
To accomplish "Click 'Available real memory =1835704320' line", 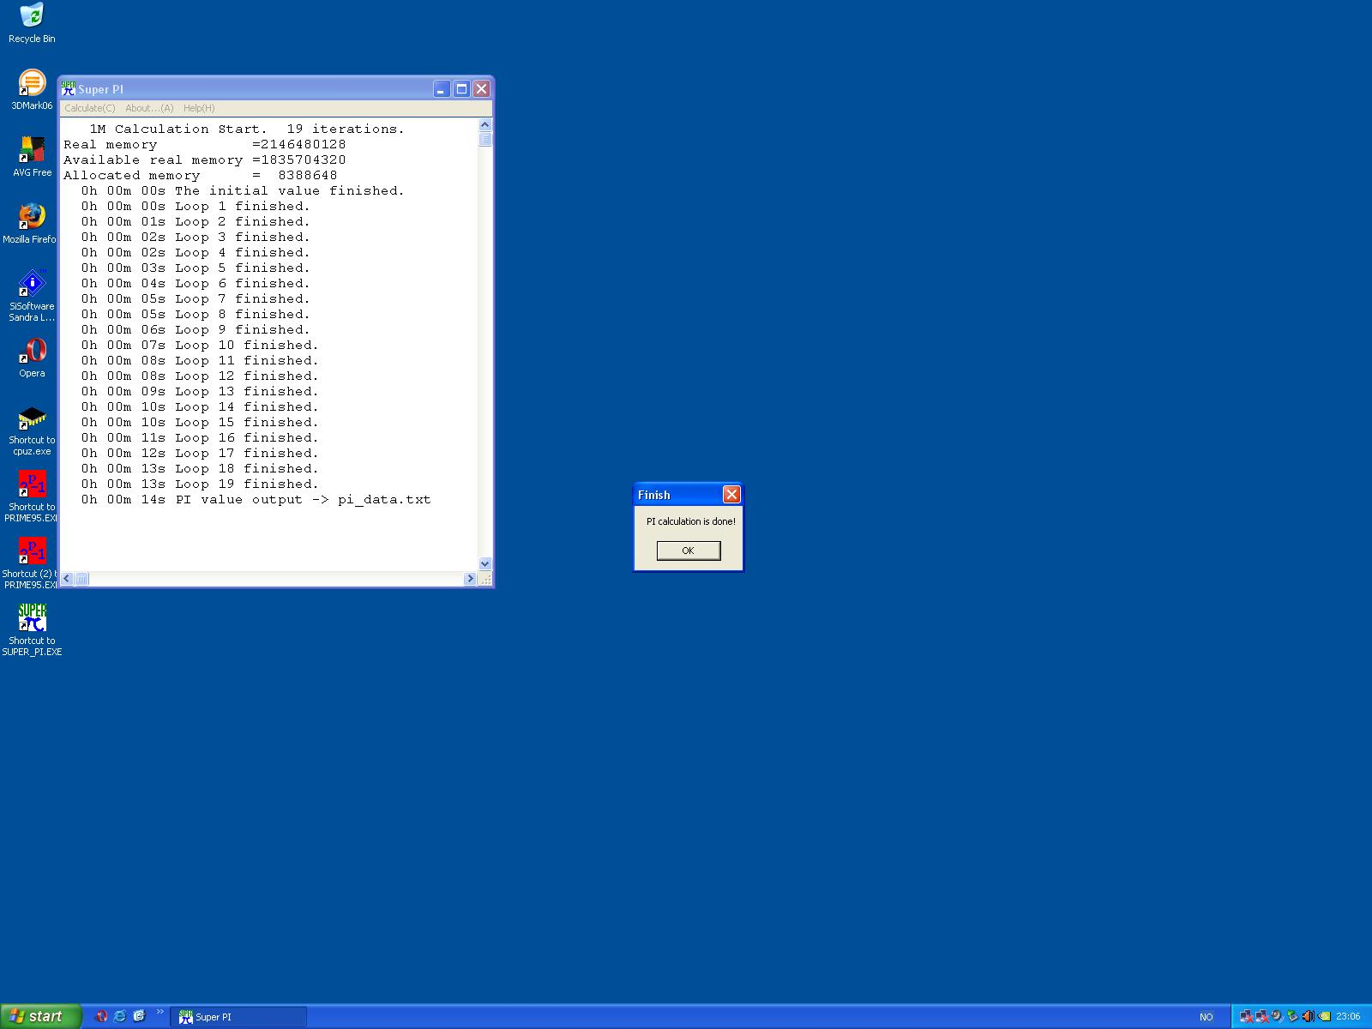I will click(x=204, y=160).
